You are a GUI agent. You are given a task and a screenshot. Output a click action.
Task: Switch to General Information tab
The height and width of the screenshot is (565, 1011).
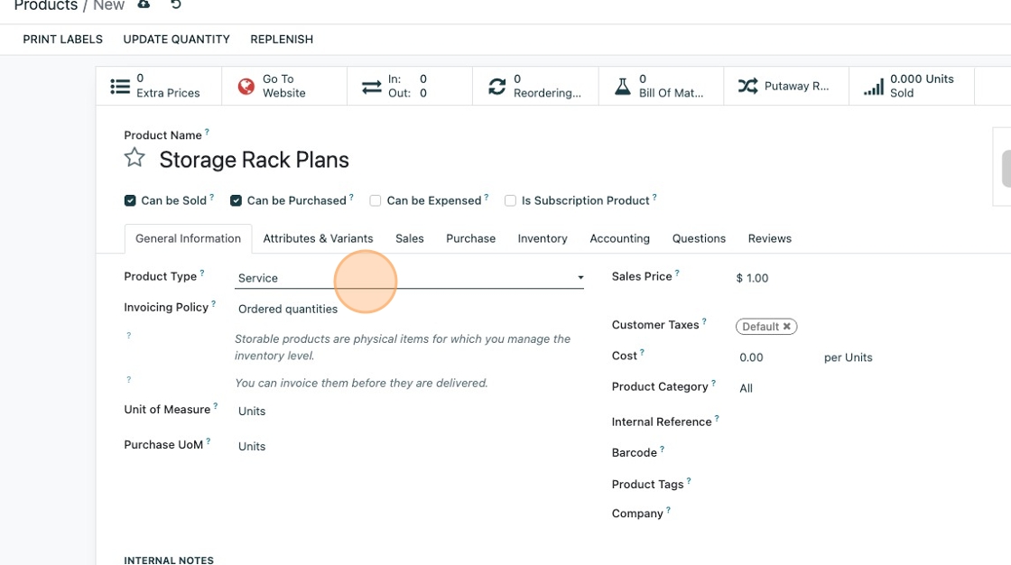point(188,238)
